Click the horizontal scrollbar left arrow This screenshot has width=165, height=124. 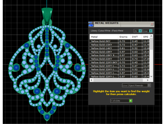(x=91, y=80)
